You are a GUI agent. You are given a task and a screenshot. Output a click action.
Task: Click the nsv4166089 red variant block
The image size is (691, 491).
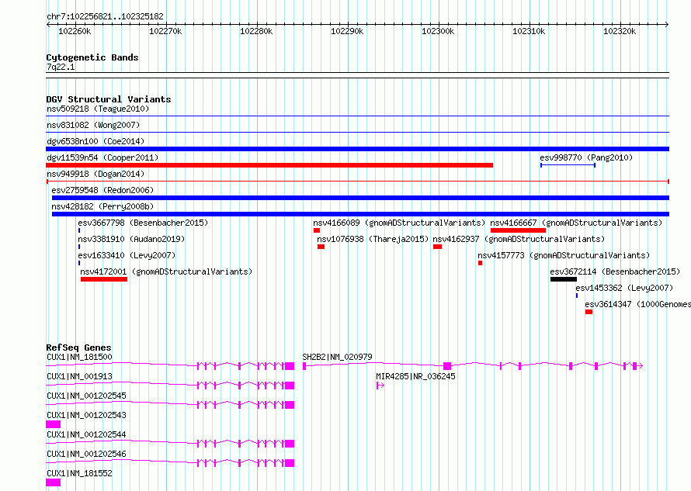(317, 230)
